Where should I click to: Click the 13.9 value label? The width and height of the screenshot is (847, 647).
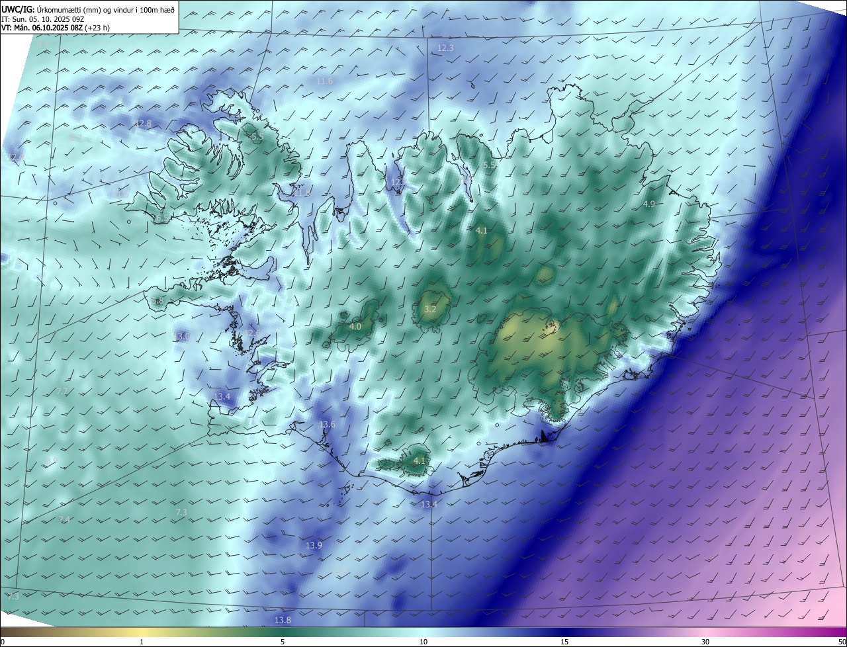tap(314, 546)
